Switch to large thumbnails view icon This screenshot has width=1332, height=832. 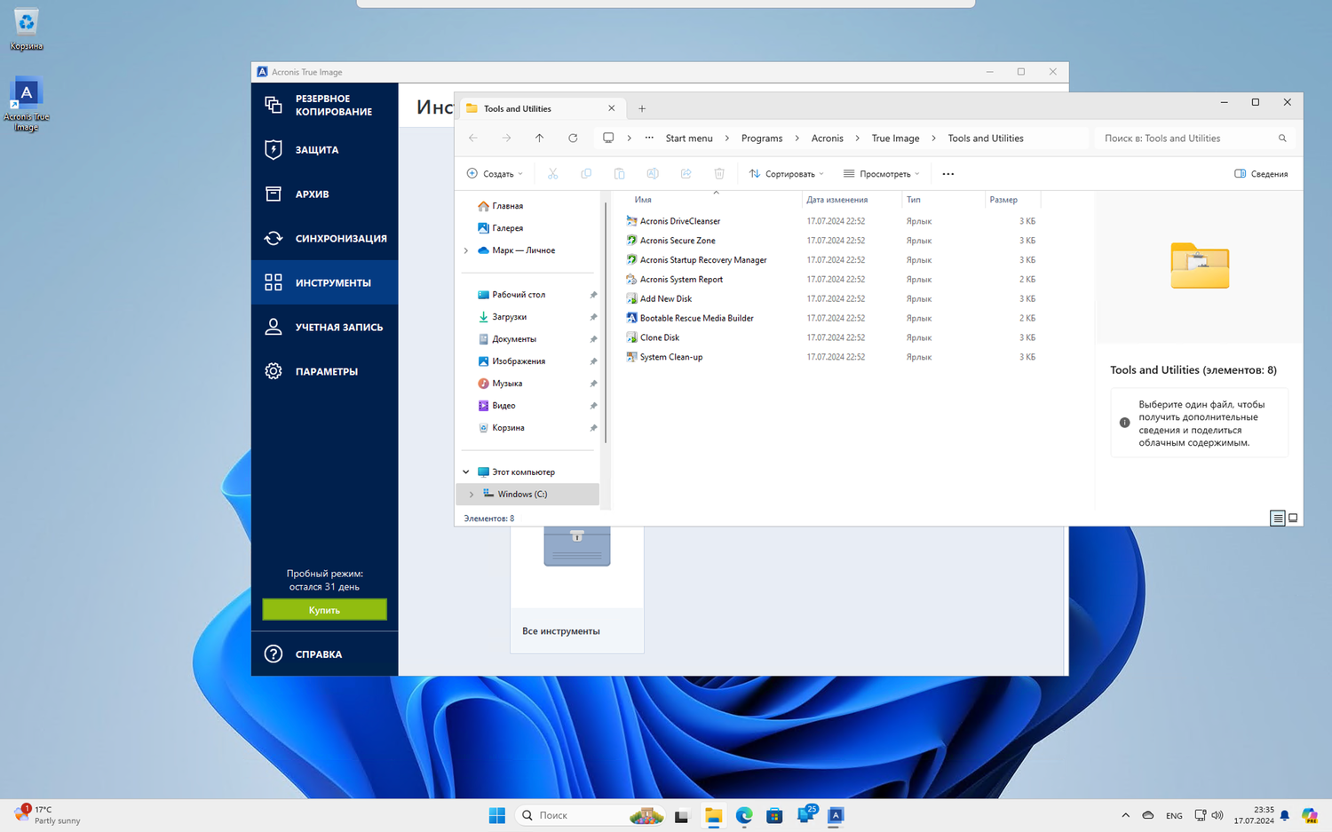click(1293, 518)
